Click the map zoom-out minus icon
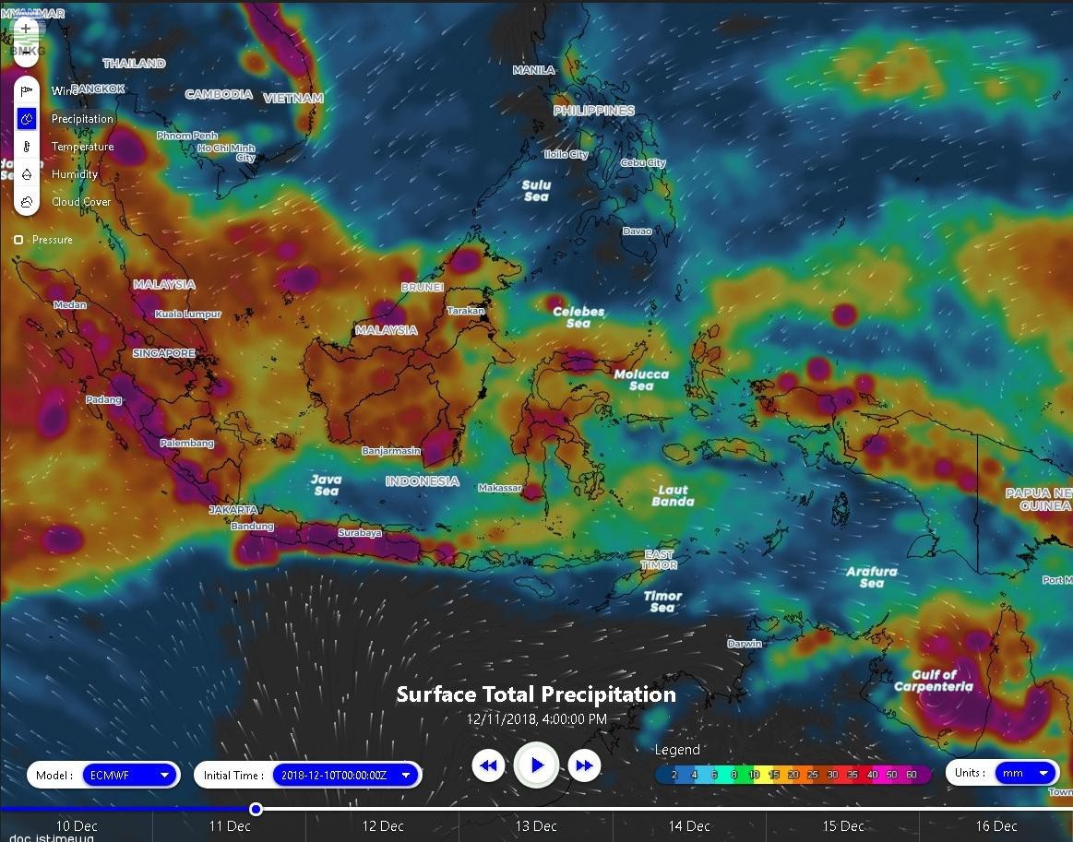 26,53
